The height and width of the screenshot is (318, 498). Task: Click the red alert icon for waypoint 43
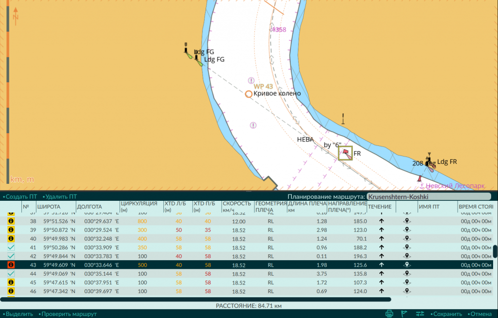click(x=11, y=265)
